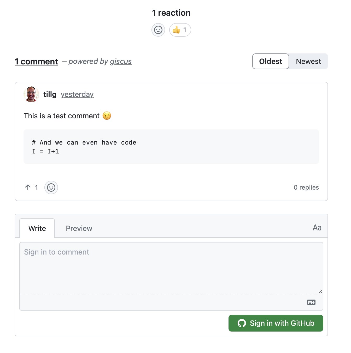Toggle the Aa font style icon
The height and width of the screenshot is (353, 351).
[x=317, y=228]
